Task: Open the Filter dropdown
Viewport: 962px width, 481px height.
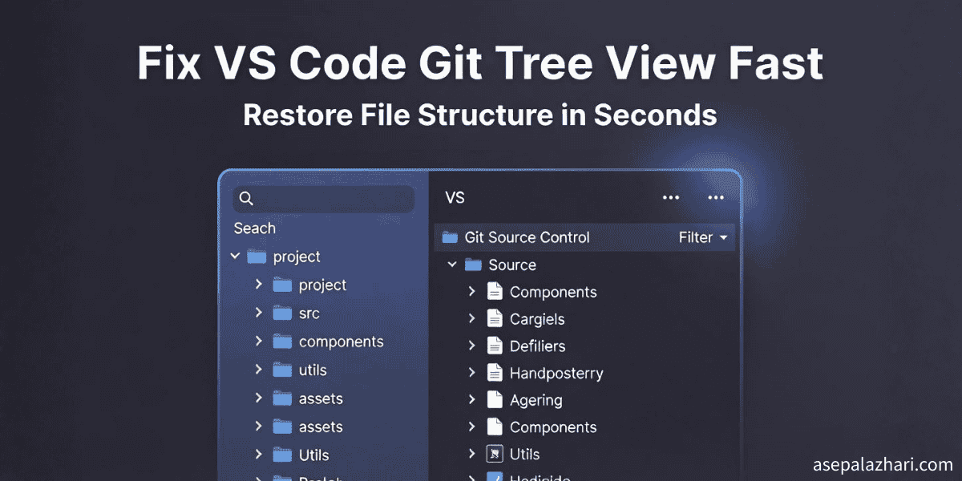Action: (702, 237)
